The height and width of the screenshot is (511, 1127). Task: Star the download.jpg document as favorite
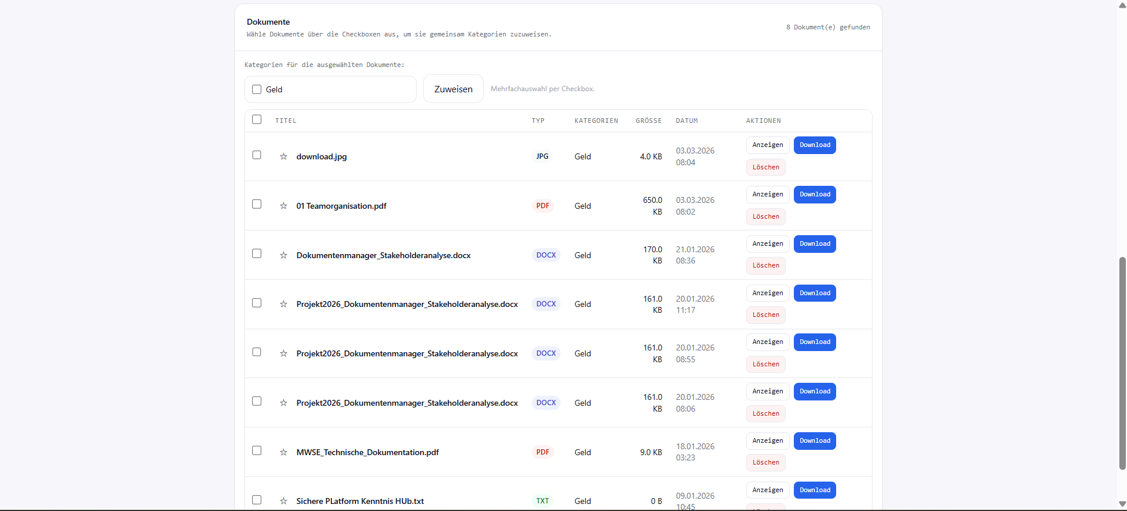283,156
